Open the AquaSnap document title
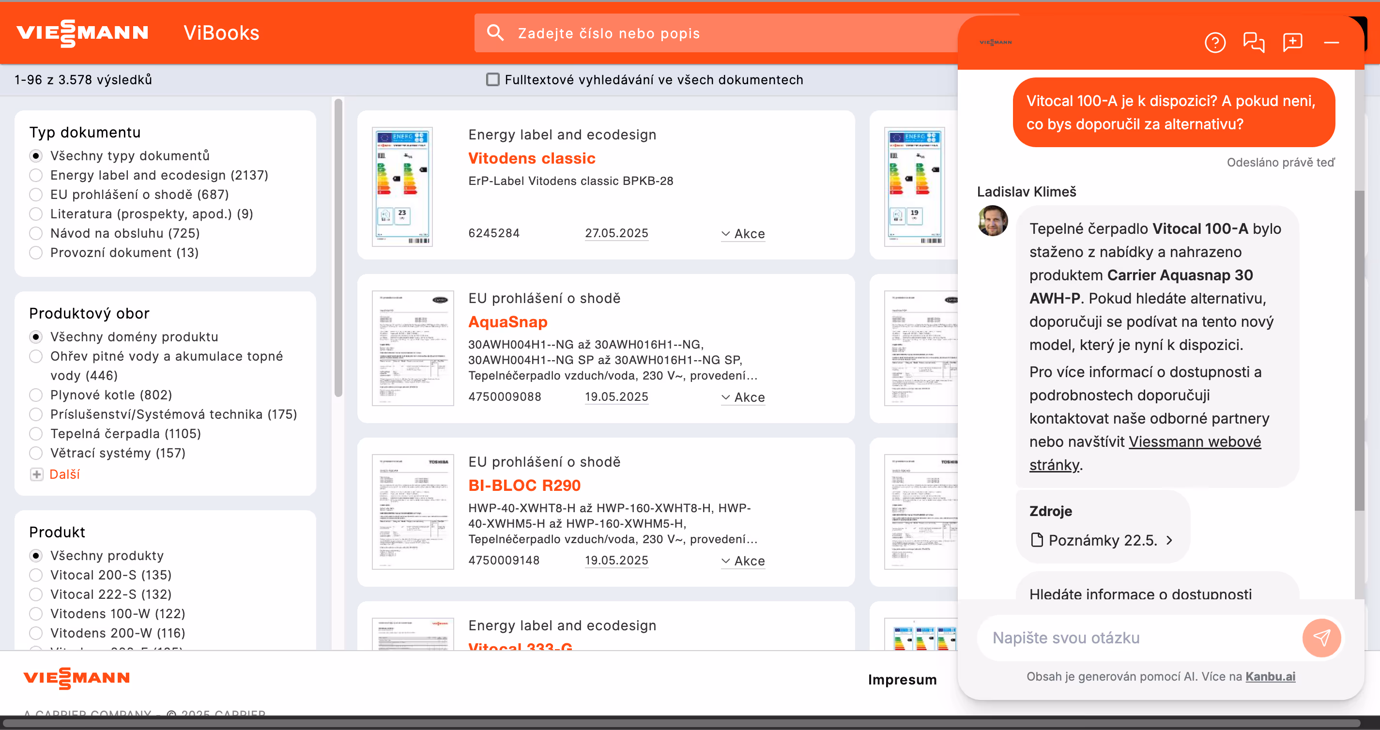This screenshot has width=1380, height=730. point(508,321)
